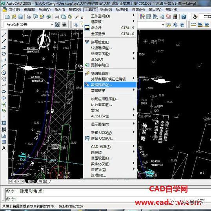This screenshot has width=211, height=211.
Task: Select the Hatch tool icon
Action: (x=4, y=123)
